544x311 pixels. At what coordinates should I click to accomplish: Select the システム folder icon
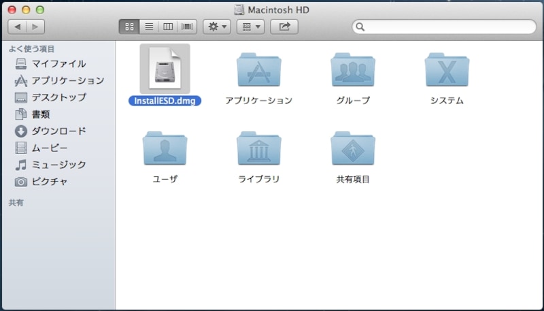pos(447,70)
